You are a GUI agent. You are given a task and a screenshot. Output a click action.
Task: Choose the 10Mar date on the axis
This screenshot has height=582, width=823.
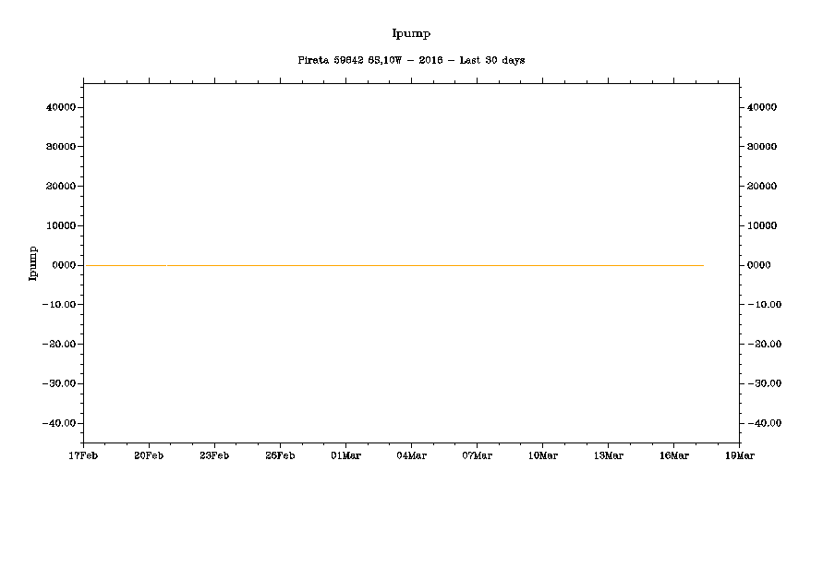pos(542,455)
